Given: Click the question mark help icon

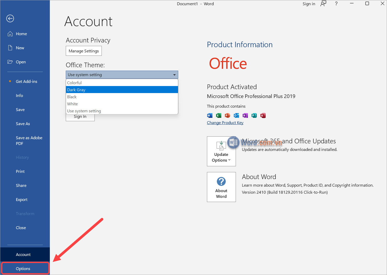Looking at the screenshot, I should pyautogui.click(x=336, y=4).
